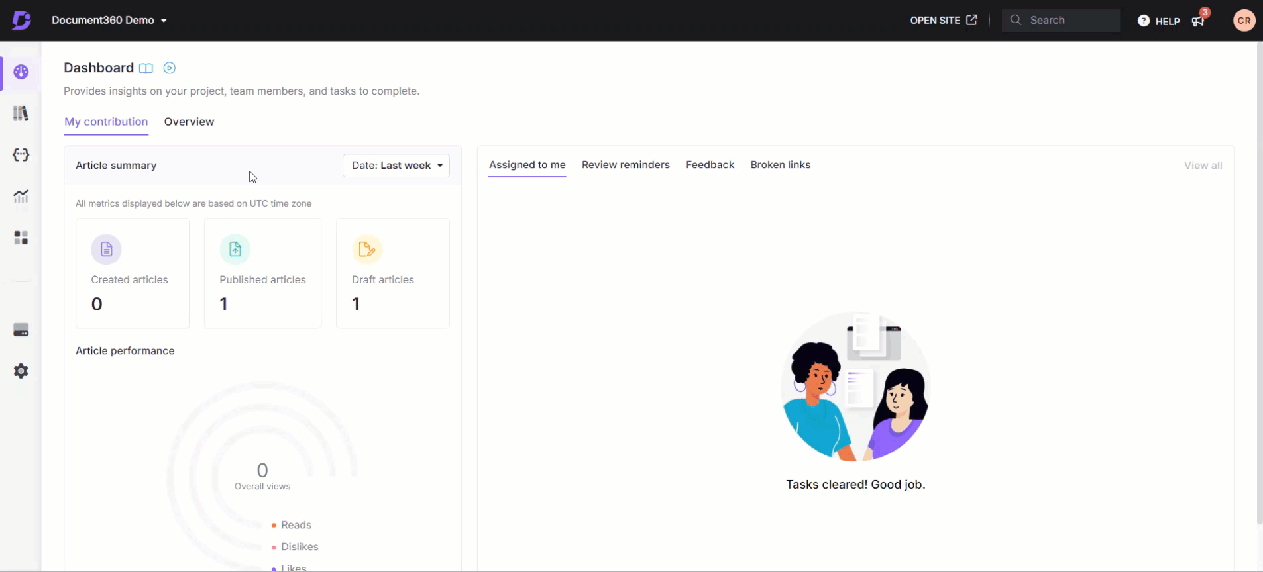This screenshot has height=572, width=1263.
Task: Expand the Document360 Demo project dropdown
Action: pyautogui.click(x=109, y=20)
